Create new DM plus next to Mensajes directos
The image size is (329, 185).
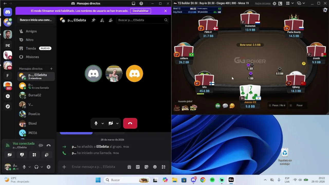(x=51, y=69)
